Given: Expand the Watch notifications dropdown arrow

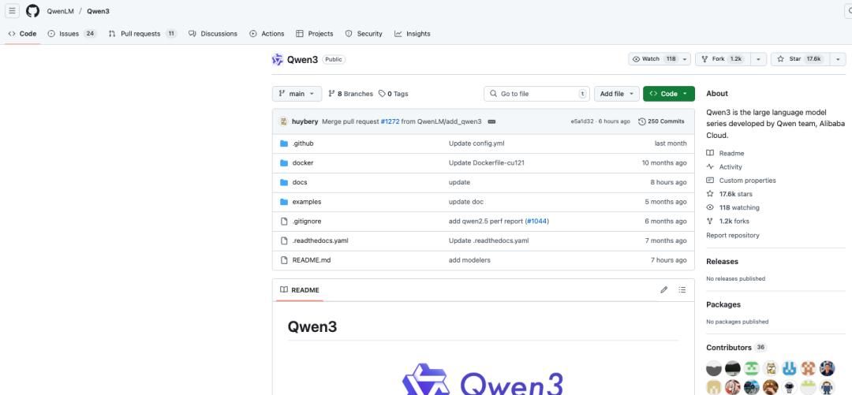Looking at the screenshot, I should point(686,59).
